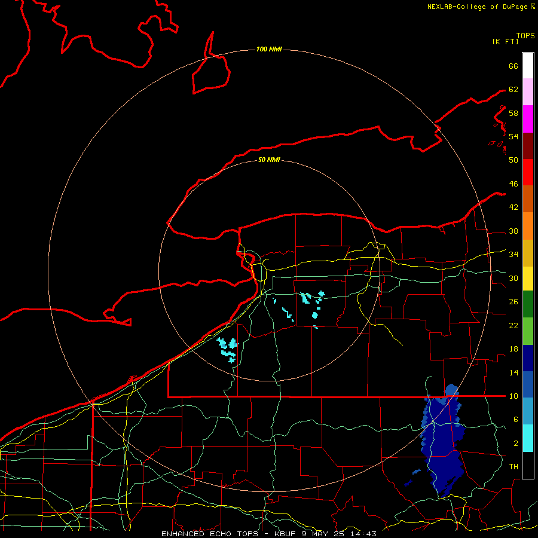Click the light green 18-22 kft color swatch
Screen dimensions: 538x538
tap(528, 331)
